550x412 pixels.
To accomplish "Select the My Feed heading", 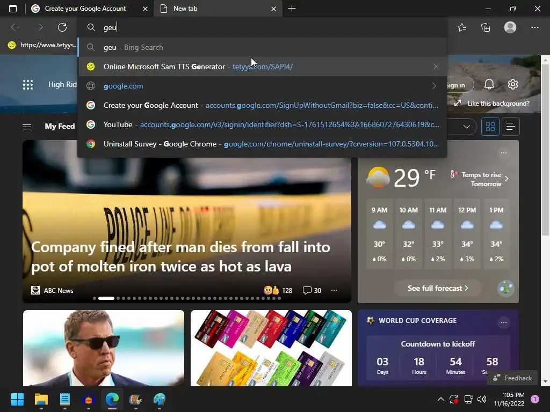I will 60,126.
